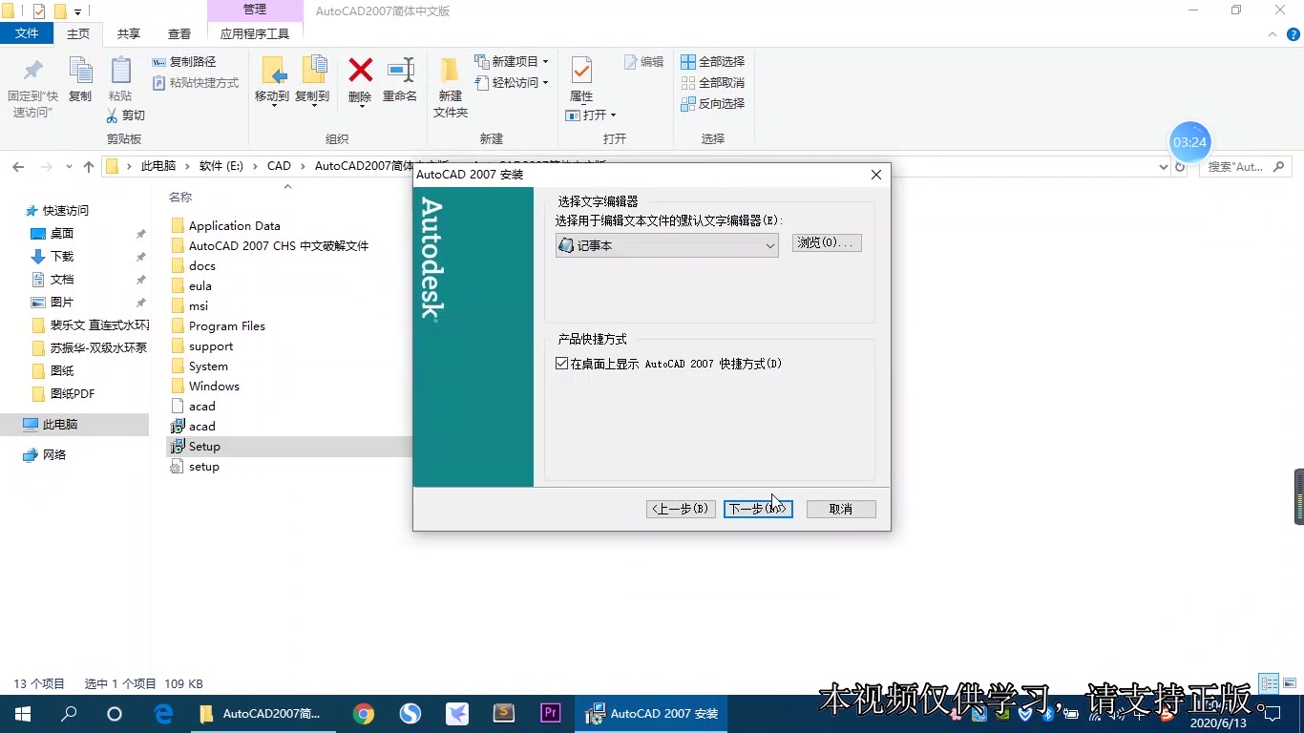The image size is (1304, 733).
Task: Open the 文件 File tab
Action: (x=27, y=33)
